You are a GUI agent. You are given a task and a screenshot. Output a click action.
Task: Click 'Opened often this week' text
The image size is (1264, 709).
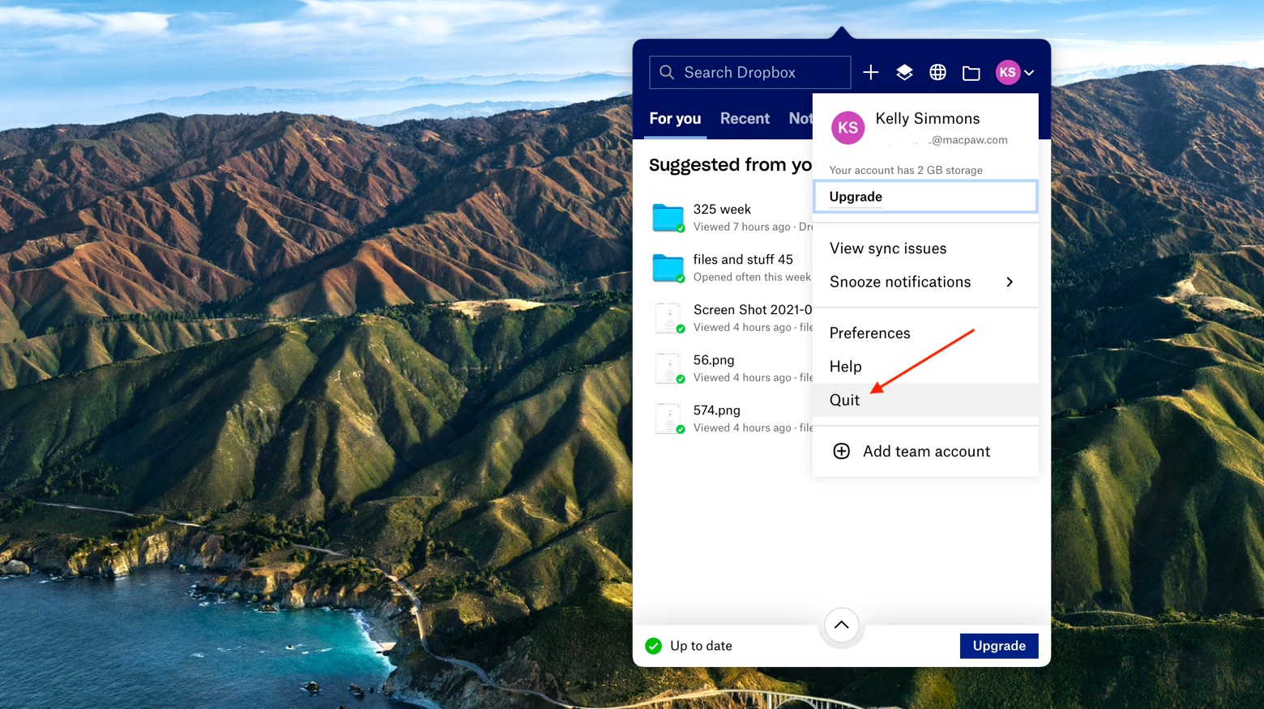coord(752,277)
